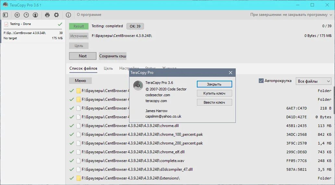
Task: Click the Купить ключ button
Action: 214,93
